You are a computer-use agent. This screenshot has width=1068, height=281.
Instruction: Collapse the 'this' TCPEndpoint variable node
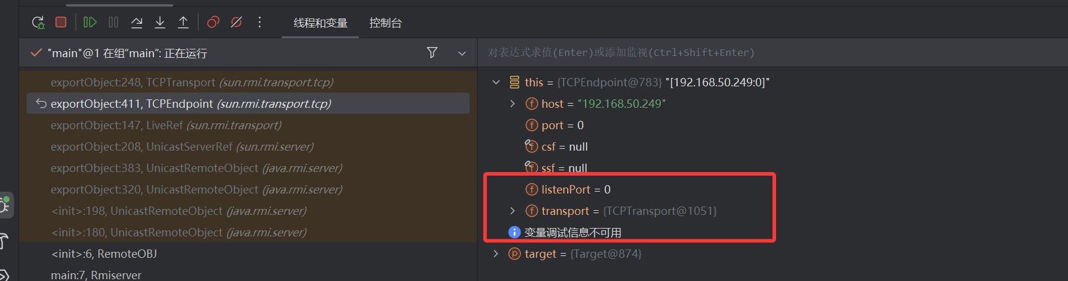pyautogui.click(x=496, y=82)
